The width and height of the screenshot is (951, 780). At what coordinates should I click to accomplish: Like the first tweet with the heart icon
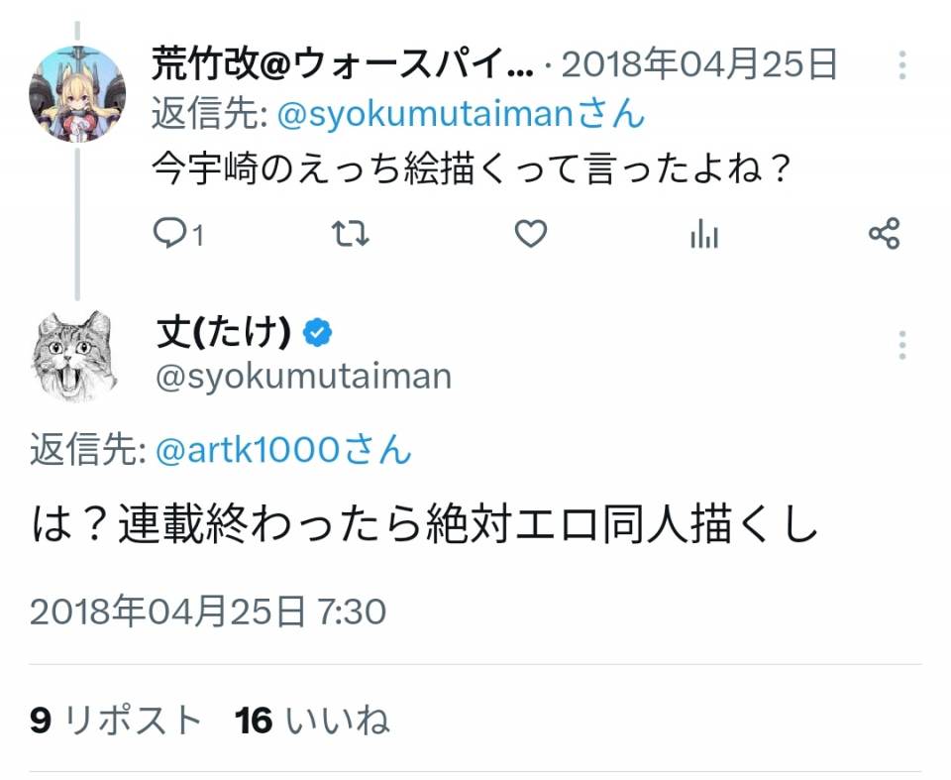pyautogui.click(x=531, y=234)
